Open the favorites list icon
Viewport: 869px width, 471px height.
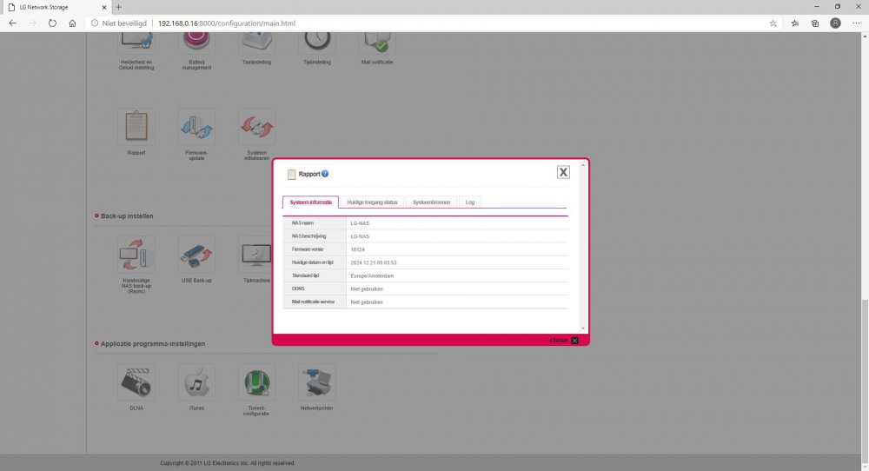(795, 23)
